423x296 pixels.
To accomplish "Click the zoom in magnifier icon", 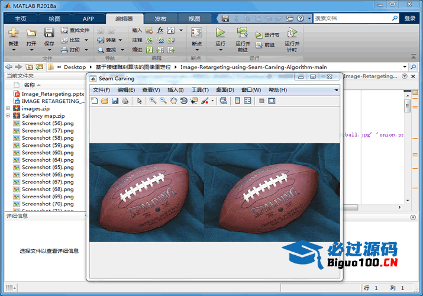I will (153, 101).
